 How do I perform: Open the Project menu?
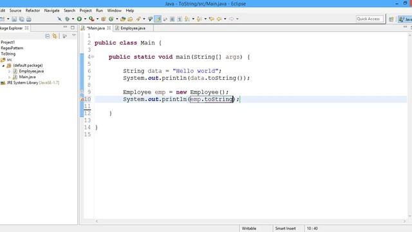tap(86, 10)
